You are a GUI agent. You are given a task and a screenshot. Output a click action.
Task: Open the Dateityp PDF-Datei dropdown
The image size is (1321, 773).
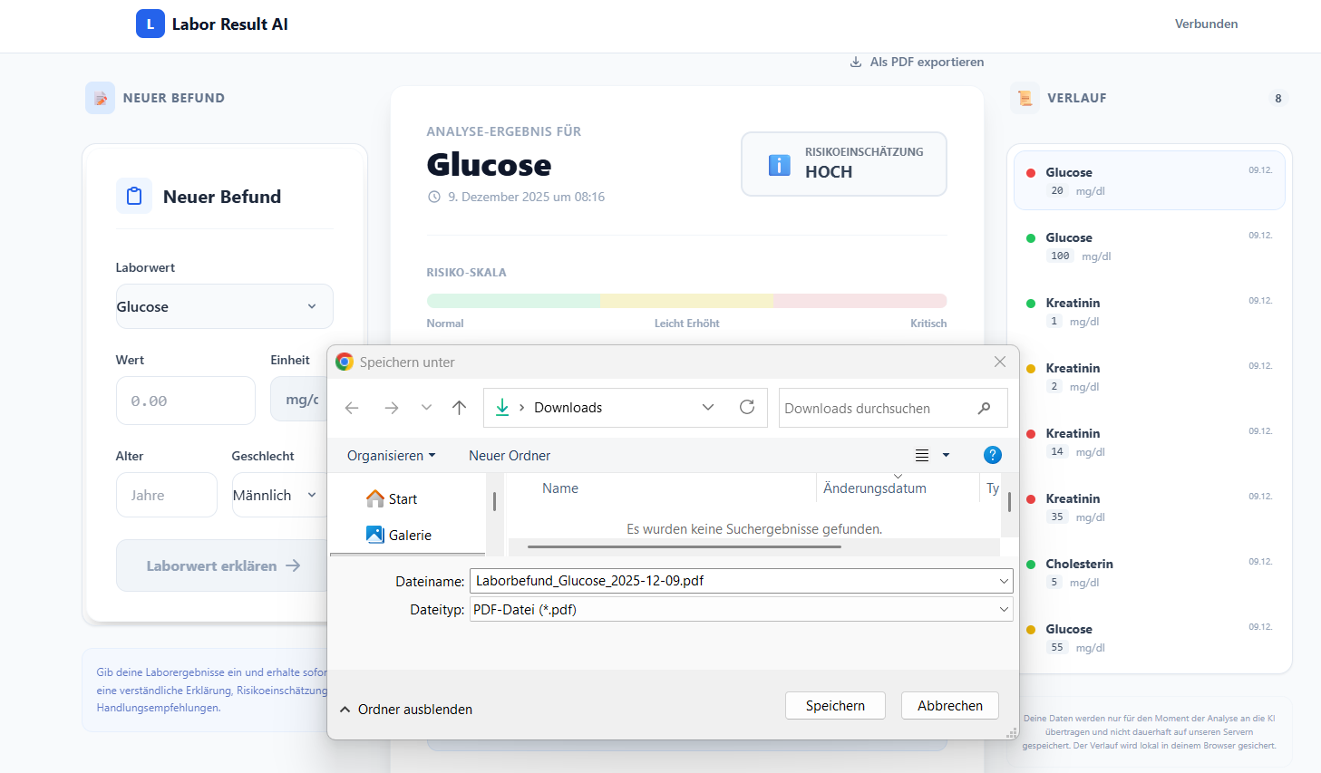coord(741,610)
